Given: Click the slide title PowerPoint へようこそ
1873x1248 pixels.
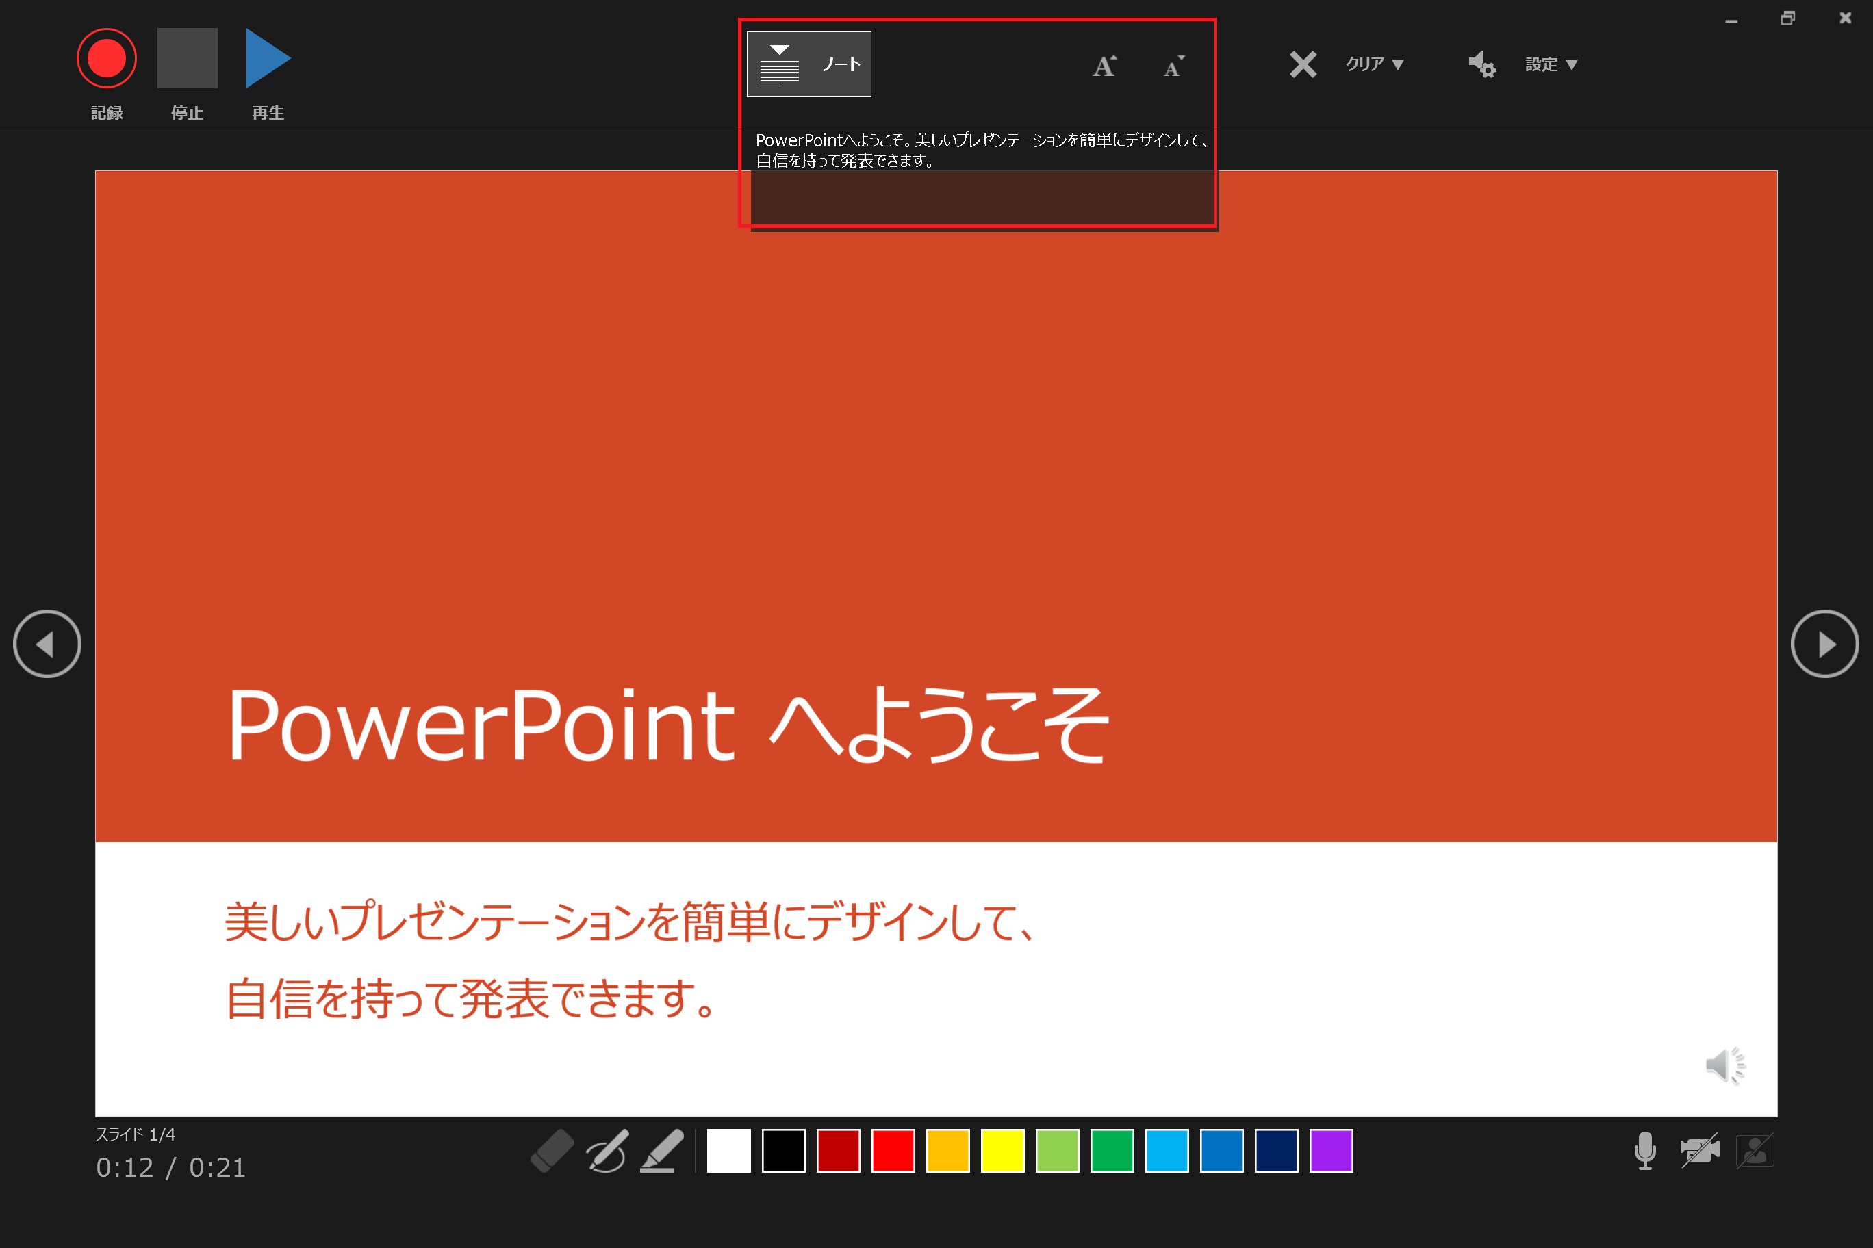Looking at the screenshot, I should coord(667,725).
